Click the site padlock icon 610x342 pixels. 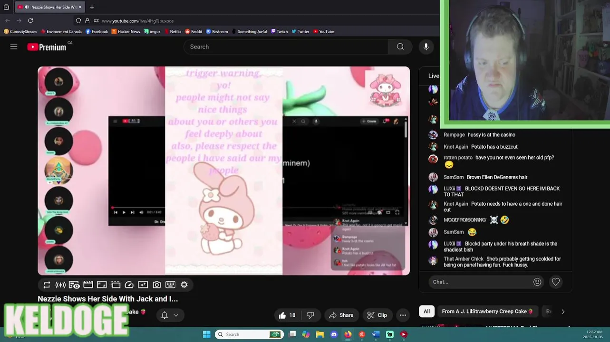(x=87, y=20)
